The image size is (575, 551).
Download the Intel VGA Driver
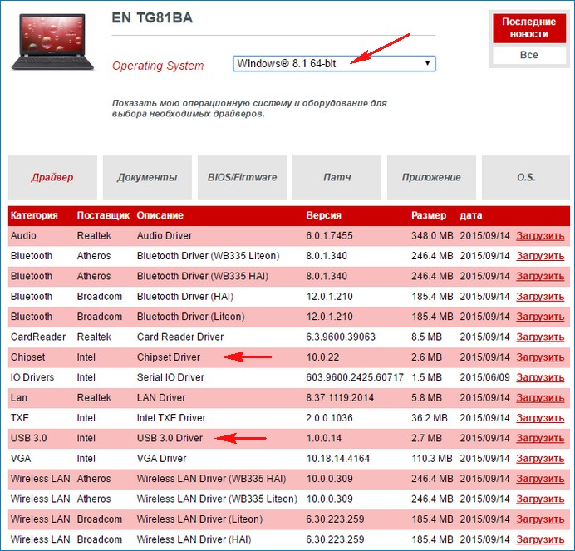pos(540,458)
